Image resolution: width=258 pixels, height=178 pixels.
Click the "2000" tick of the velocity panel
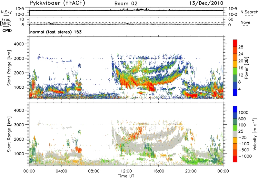[19, 139]
